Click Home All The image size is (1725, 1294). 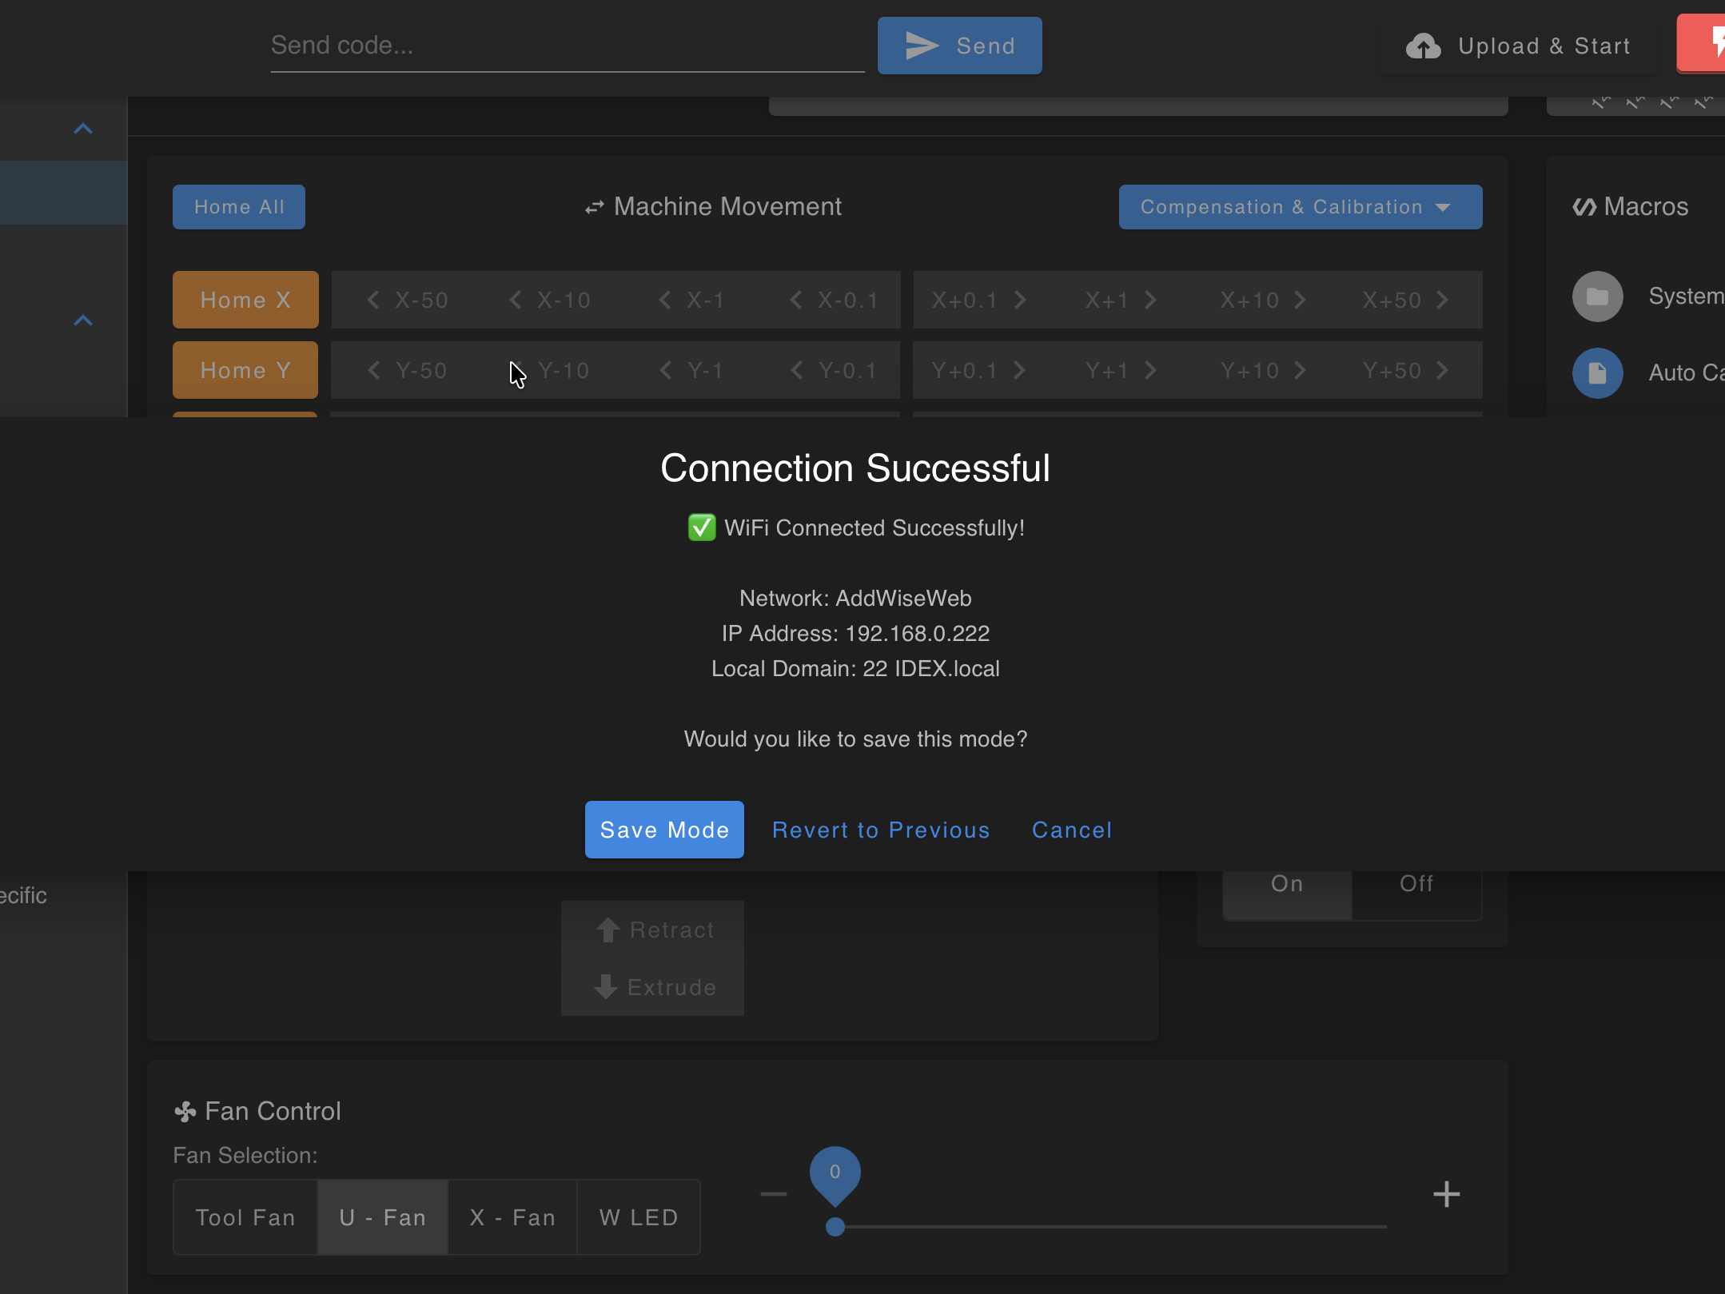tap(239, 207)
